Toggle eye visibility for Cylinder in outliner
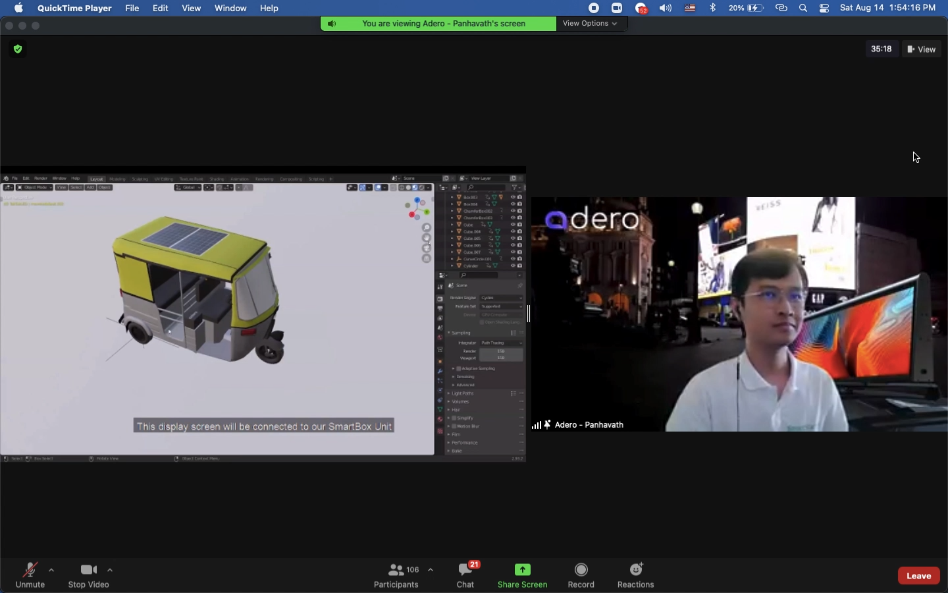Screen dimensions: 948x593 click(513, 266)
